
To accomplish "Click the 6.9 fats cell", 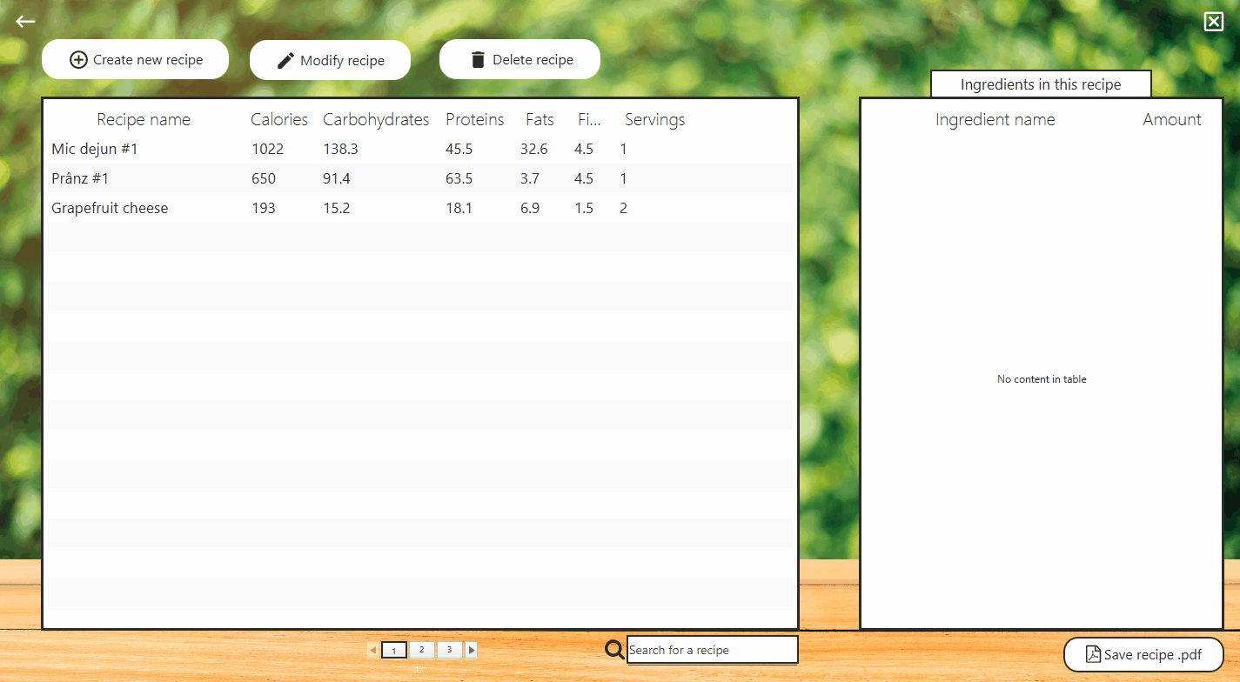I will [x=530, y=208].
